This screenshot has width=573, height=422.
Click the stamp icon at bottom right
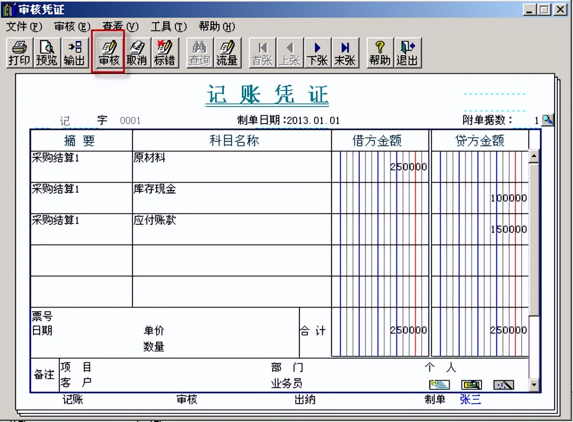(x=471, y=384)
